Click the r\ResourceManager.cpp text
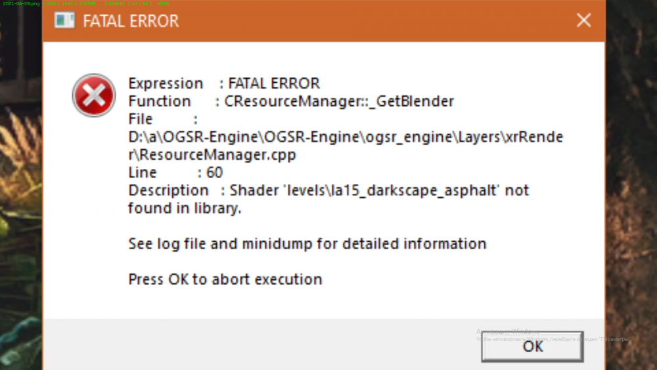 pyautogui.click(x=212, y=155)
